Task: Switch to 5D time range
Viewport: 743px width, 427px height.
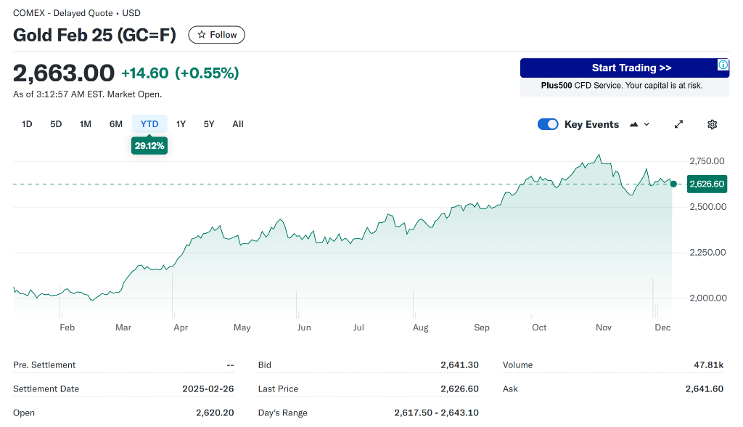Action: click(56, 124)
